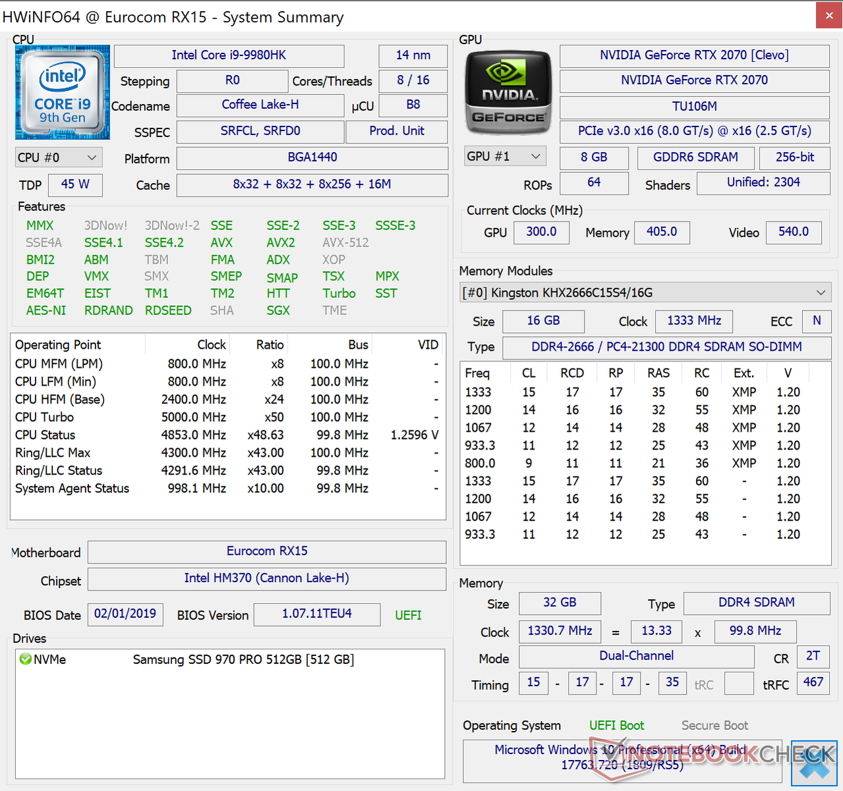Click the Turbo feature label
843x791 pixels.
coord(339,293)
